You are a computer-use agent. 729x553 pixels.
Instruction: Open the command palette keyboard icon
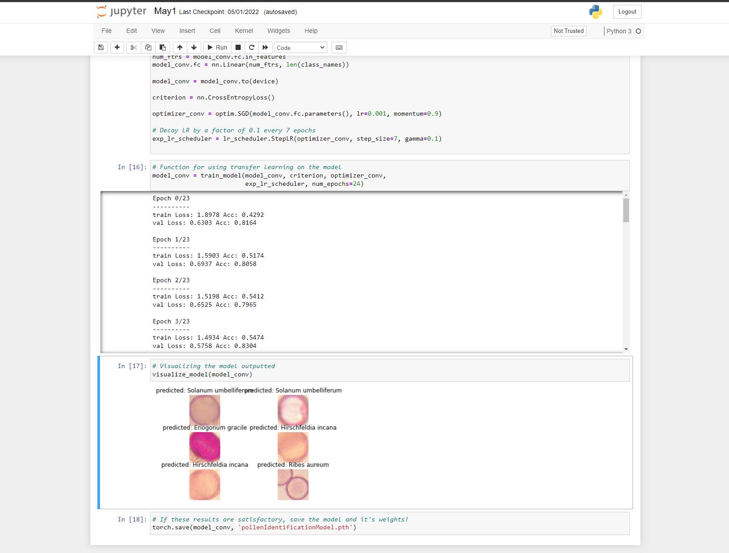pyautogui.click(x=339, y=47)
